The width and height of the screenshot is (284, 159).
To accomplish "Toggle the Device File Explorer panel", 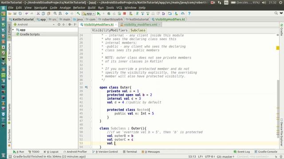I will (281, 132).
